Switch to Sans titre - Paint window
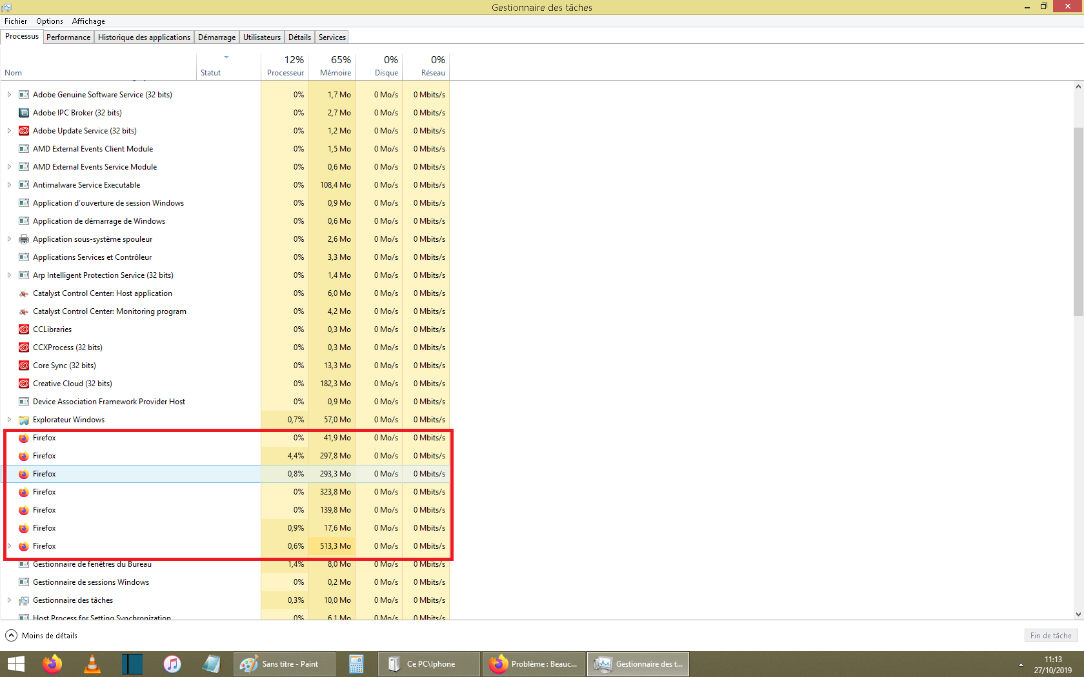Screen dimensions: 1084x677 pyautogui.click(x=285, y=664)
